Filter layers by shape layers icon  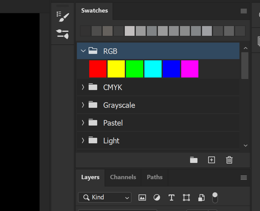pyautogui.click(x=186, y=198)
